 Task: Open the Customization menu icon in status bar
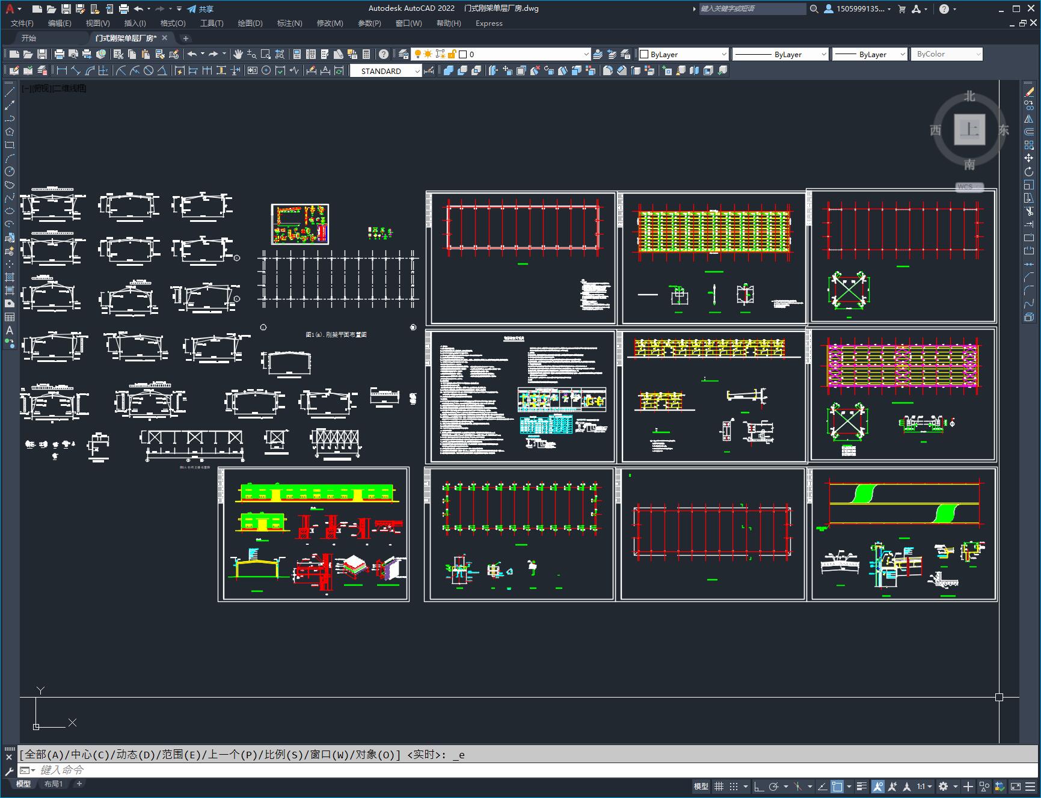(1030, 786)
